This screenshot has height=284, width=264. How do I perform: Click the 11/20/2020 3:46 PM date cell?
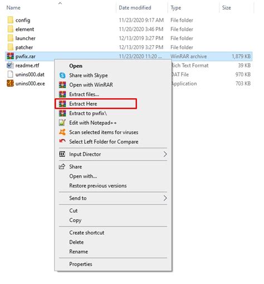click(x=141, y=29)
